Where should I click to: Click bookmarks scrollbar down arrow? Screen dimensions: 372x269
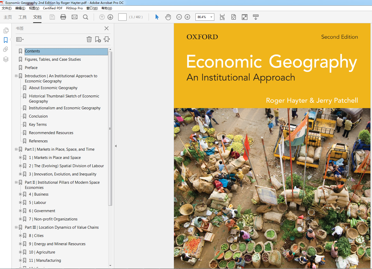point(110,265)
